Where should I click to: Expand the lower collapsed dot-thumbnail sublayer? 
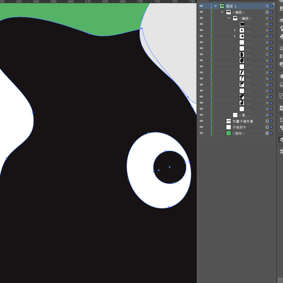click(235, 36)
